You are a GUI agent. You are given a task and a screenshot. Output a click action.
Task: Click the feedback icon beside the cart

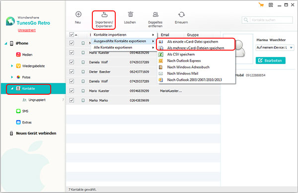tap(271, 5)
